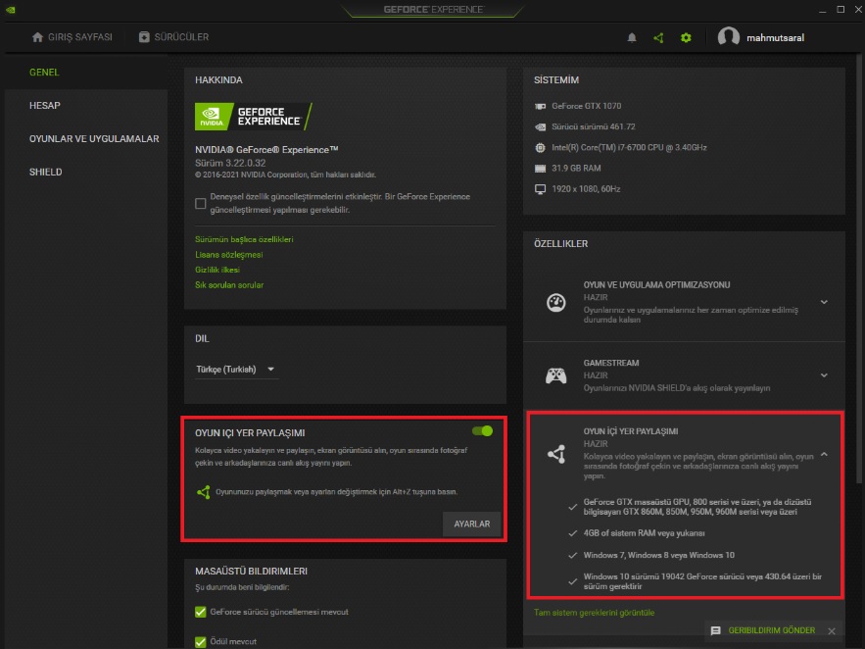
Task: Click the Ayarlar button
Action: pos(471,524)
